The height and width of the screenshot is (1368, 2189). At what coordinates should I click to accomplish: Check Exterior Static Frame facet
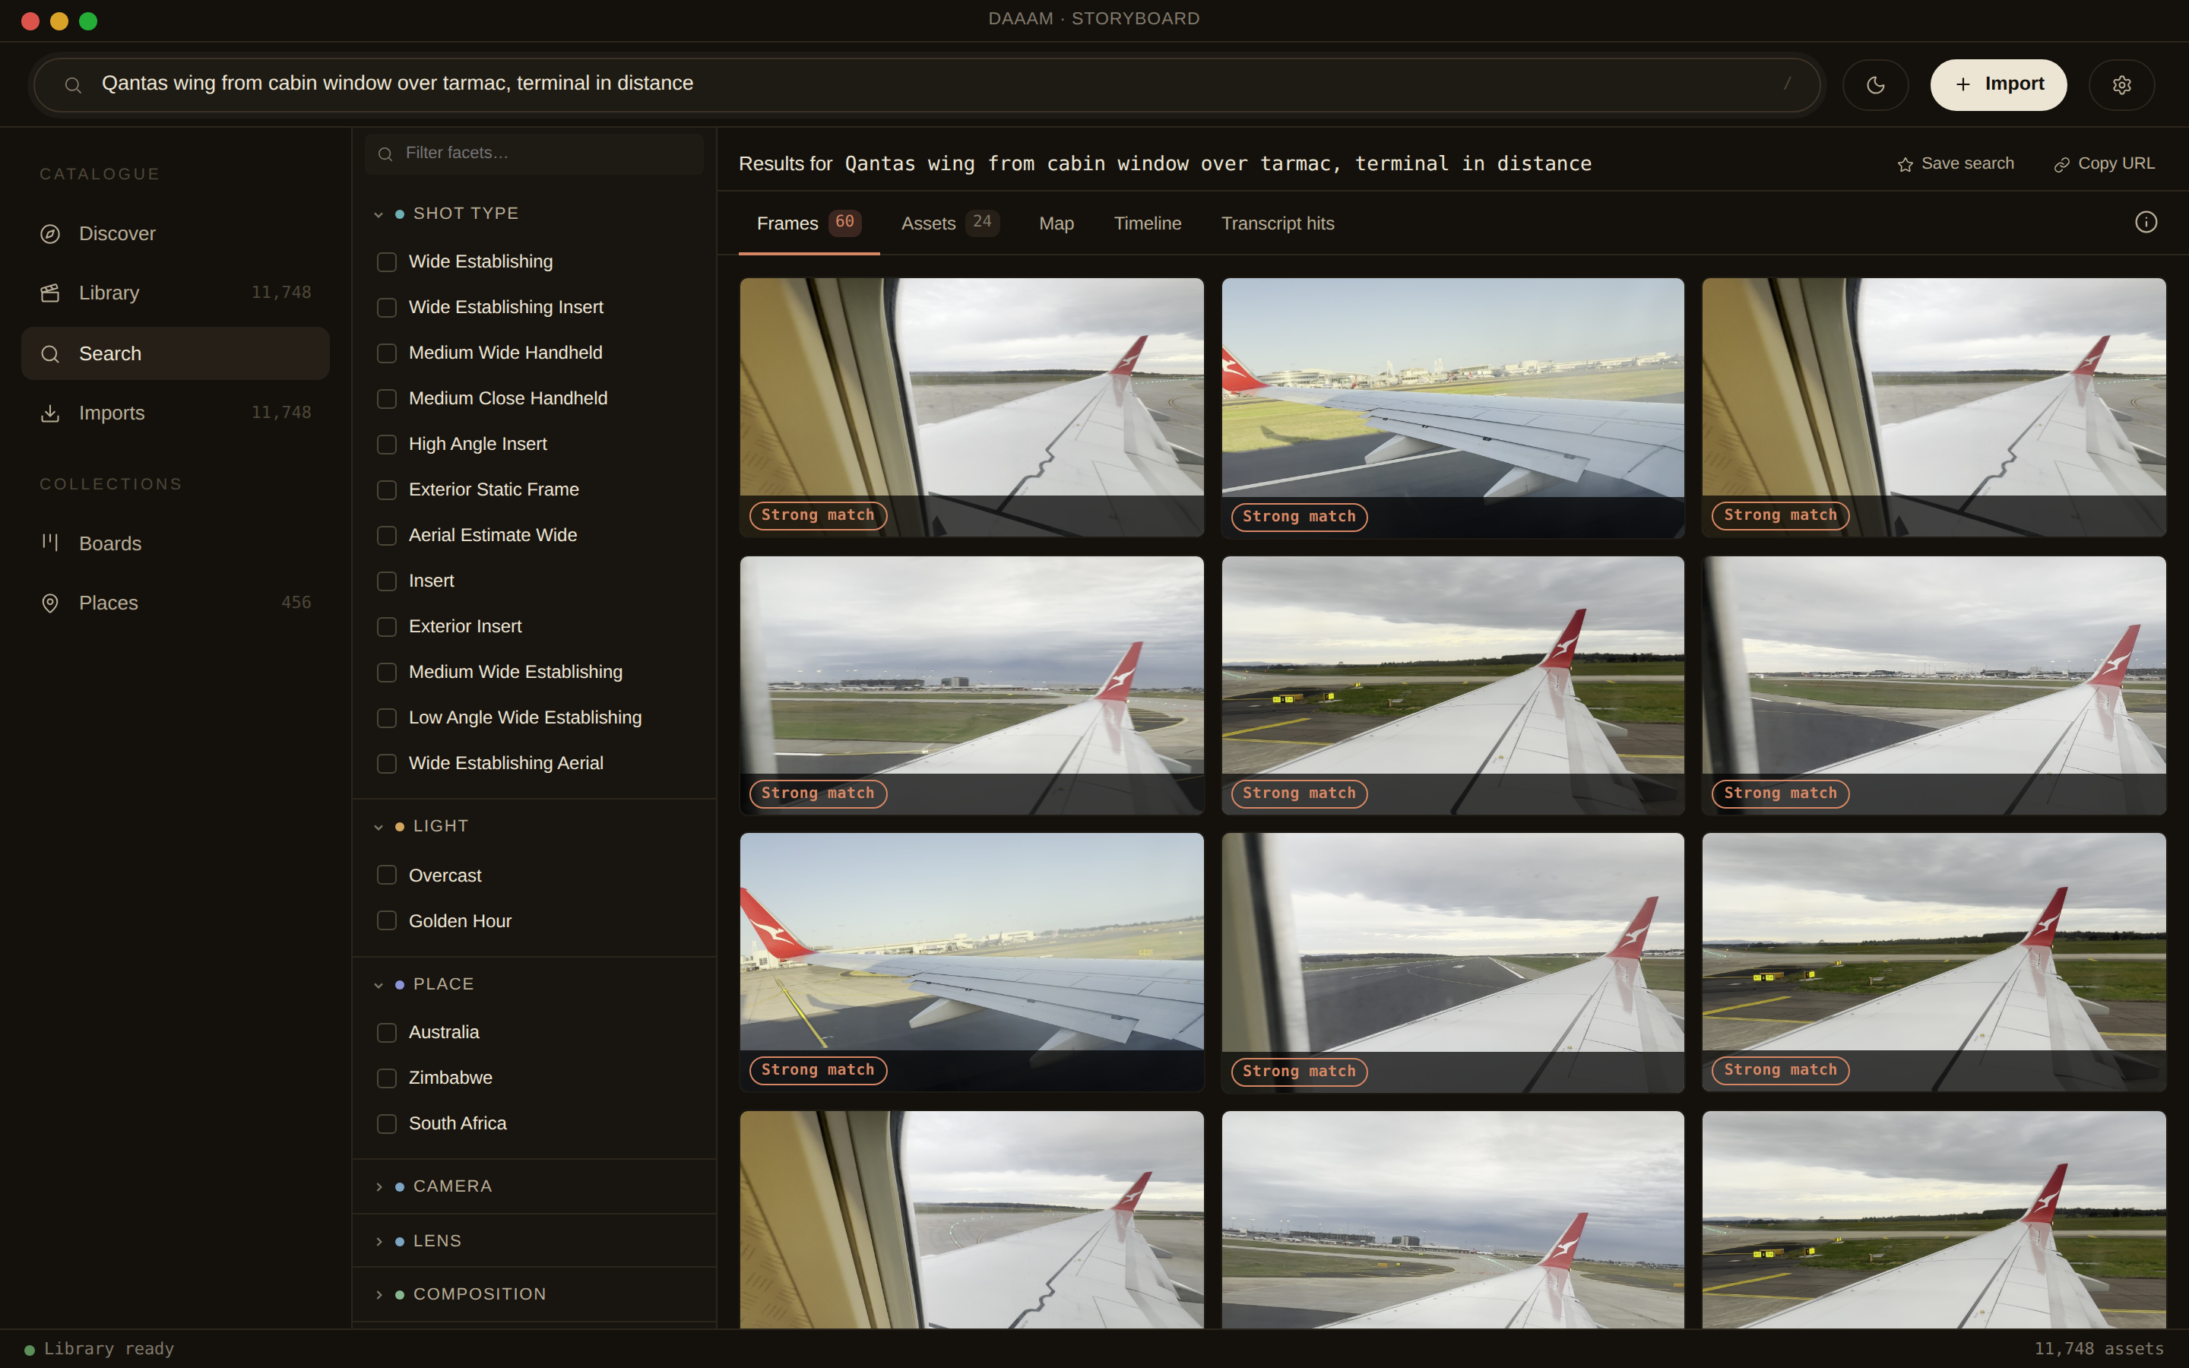click(386, 490)
